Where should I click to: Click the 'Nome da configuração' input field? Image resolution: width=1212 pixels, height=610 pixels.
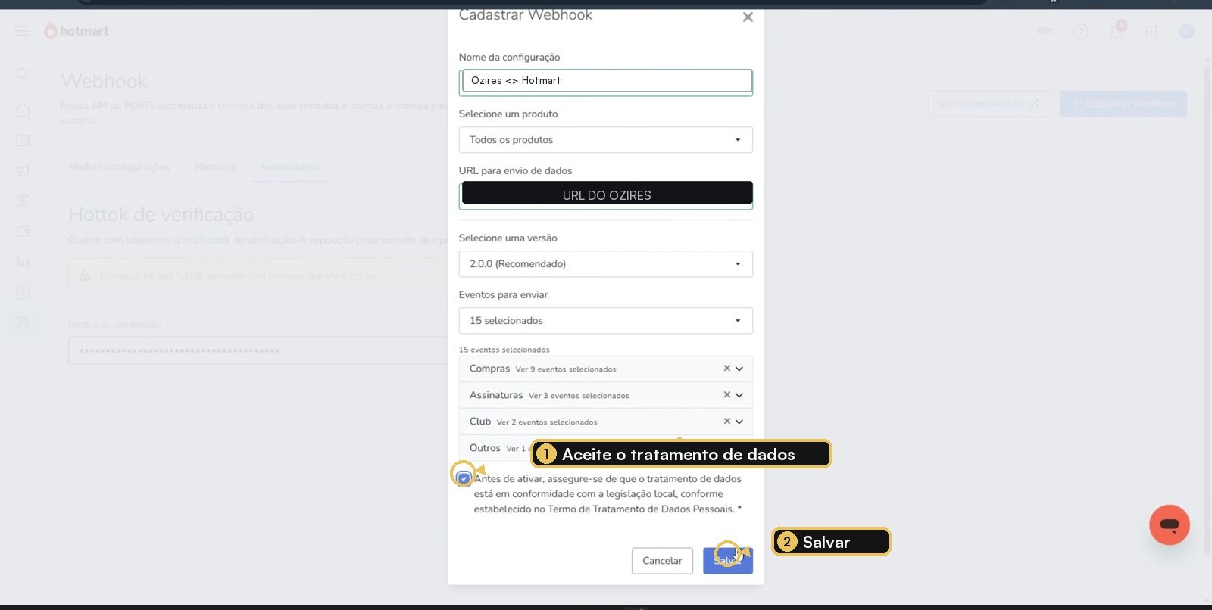tap(606, 81)
